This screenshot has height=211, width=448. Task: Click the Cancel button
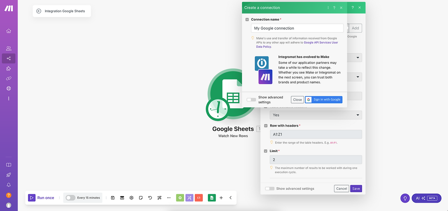coord(342,189)
